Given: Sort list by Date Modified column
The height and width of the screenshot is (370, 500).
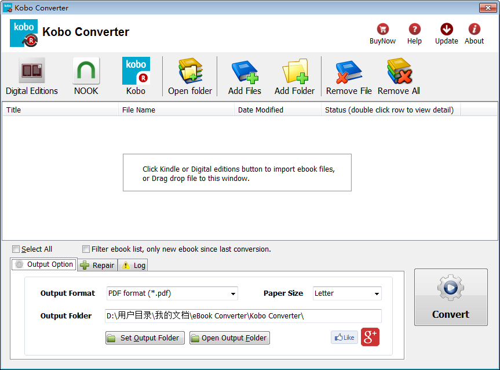Looking at the screenshot, I should [x=278, y=110].
